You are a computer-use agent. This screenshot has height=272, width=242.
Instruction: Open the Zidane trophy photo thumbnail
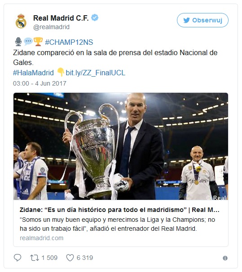pyautogui.click(x=121, y=146)
